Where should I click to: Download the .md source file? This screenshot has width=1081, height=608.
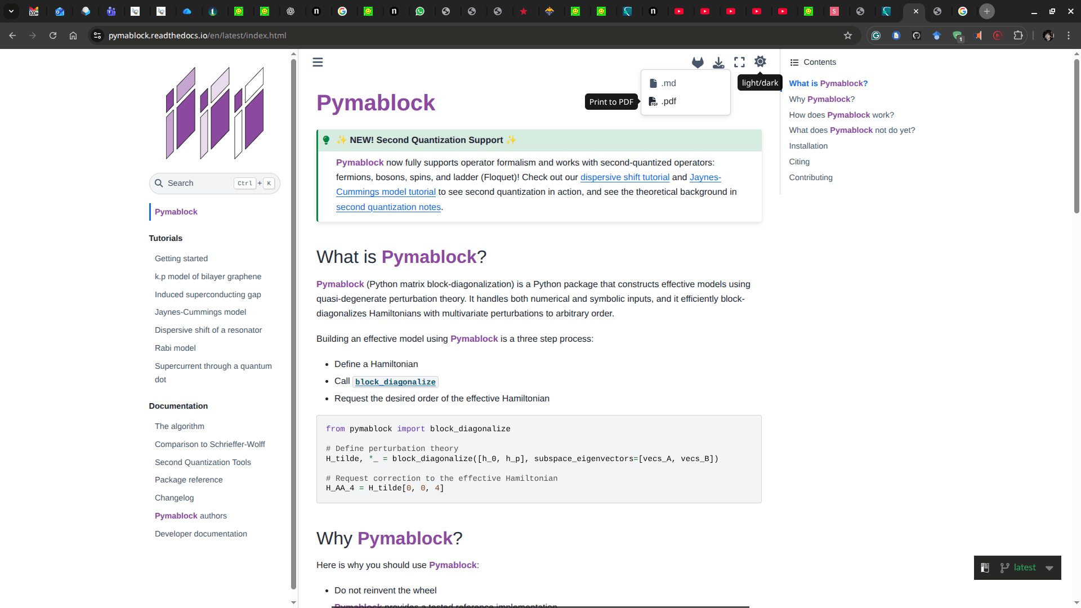click(x=668, y=83)
